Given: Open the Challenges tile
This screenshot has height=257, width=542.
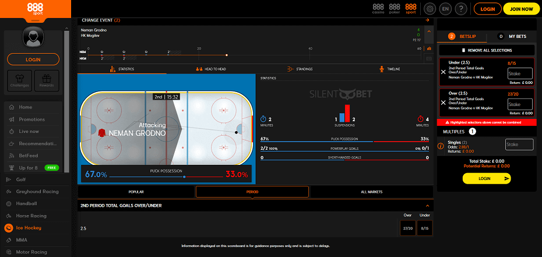Looking at the screenshot, I should [x=19, y=80].
